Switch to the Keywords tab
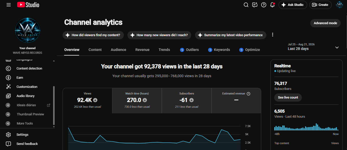The image size is (347, 150). pos(219,50)
